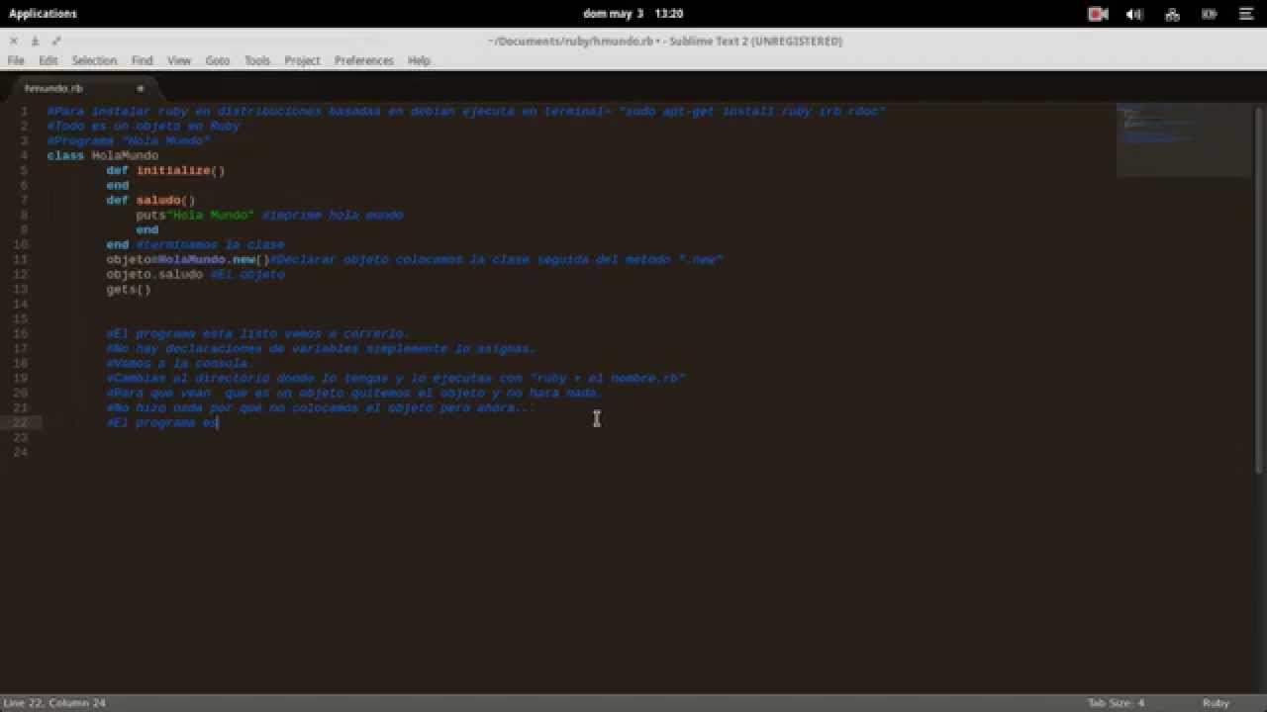The height and width of the screenshot is (712, 1267).
Task: Open the Preferences menu
Action: 363,60
